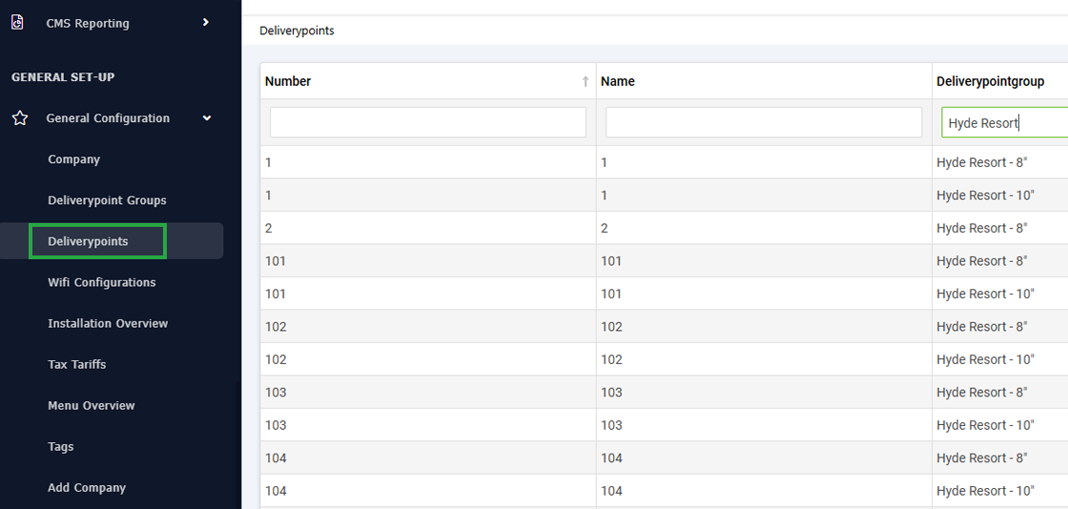Expand the CMS Reporting chevron
Image resolution: width=1068 pixels, height=509 pixels.
(206, 23)
